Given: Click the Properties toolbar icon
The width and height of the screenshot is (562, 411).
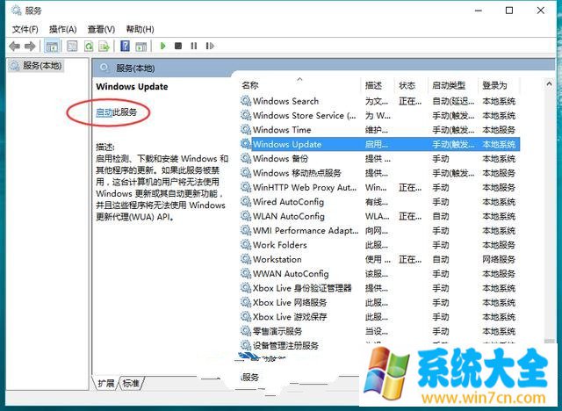Looking at the screenshot, I should click(72, 46).
